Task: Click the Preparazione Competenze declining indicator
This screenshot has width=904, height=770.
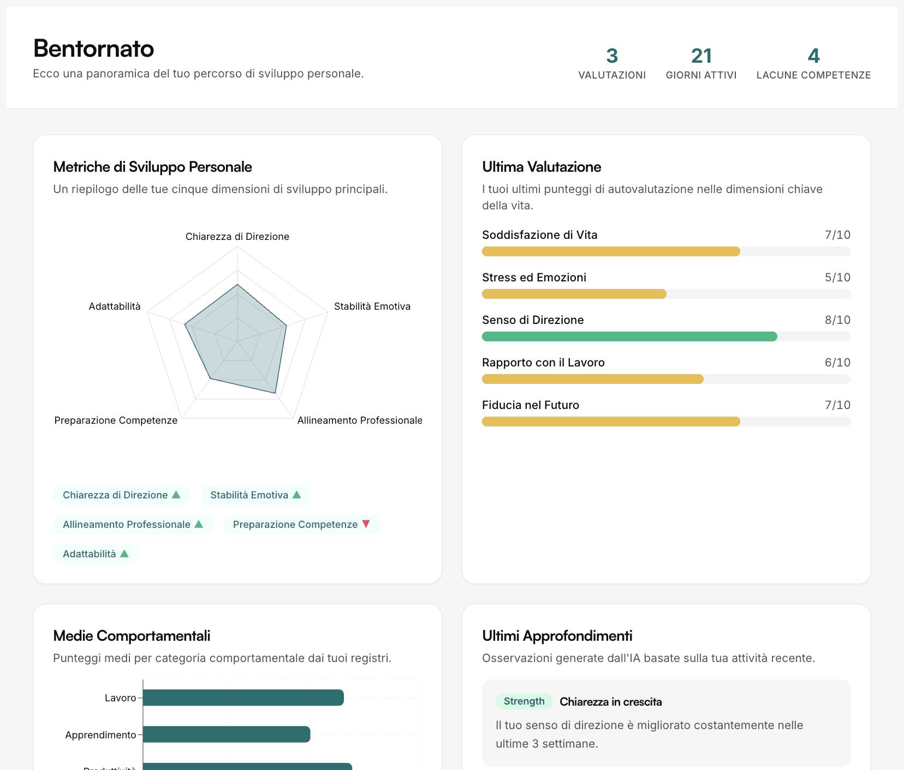Action: [x=301, y=524]
